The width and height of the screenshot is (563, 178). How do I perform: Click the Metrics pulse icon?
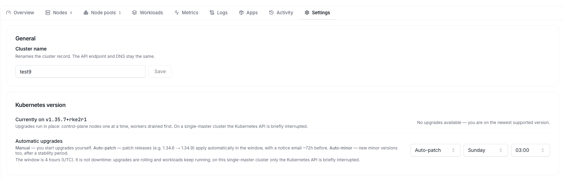(177, 13)
